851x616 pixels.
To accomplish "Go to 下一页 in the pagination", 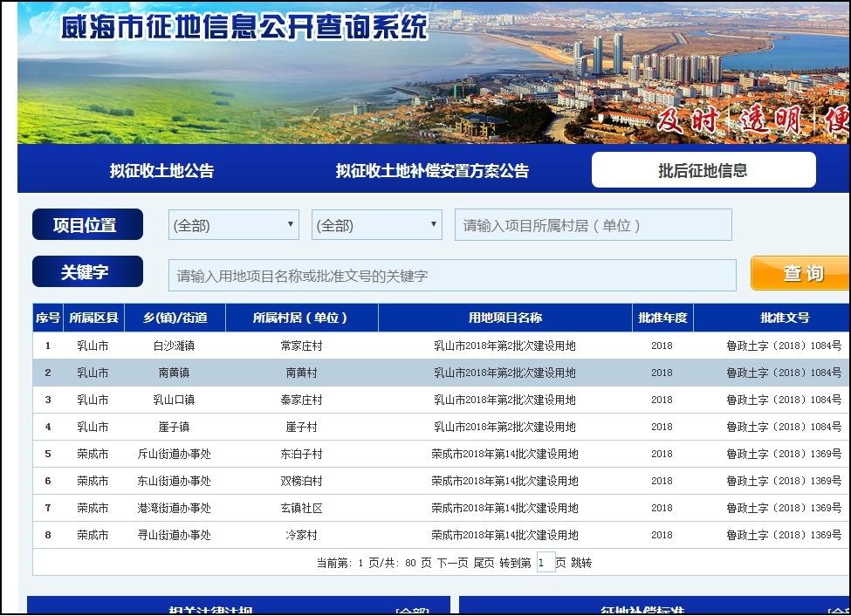I will [452, 564].
